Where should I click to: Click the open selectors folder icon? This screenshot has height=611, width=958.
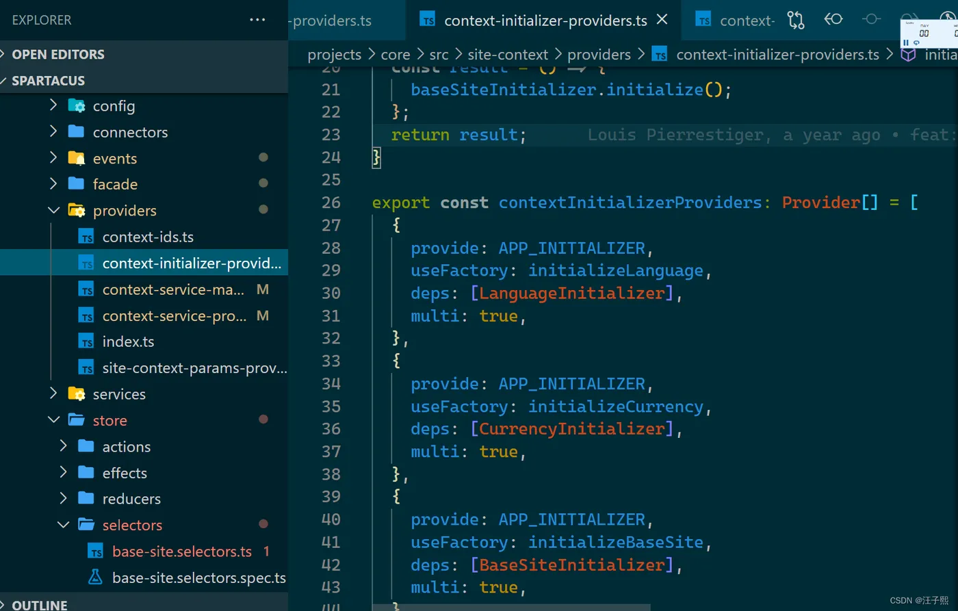pos(86,525)
